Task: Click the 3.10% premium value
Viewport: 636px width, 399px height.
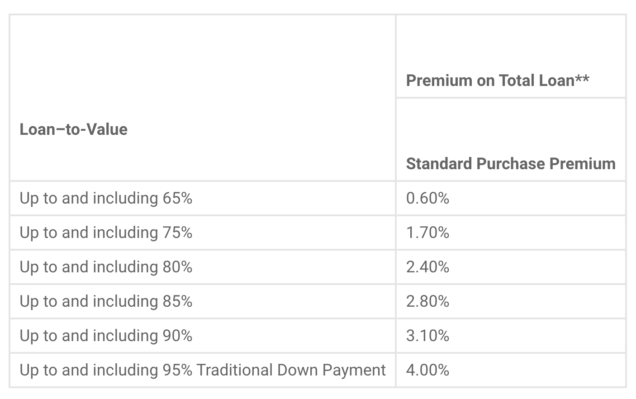Action: (x=427, y=336)
